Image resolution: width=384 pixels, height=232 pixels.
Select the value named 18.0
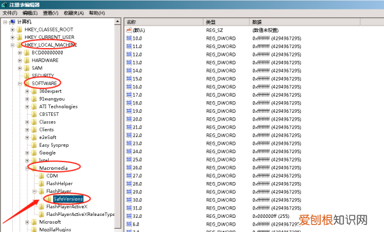tap(137, 103)
